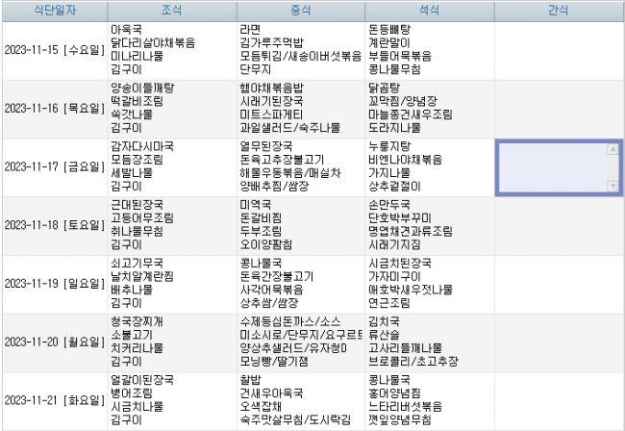Click the scroll up arrow in the snack textbox
Viewport: 625px width, 431px height.
(x=613, y=149)
